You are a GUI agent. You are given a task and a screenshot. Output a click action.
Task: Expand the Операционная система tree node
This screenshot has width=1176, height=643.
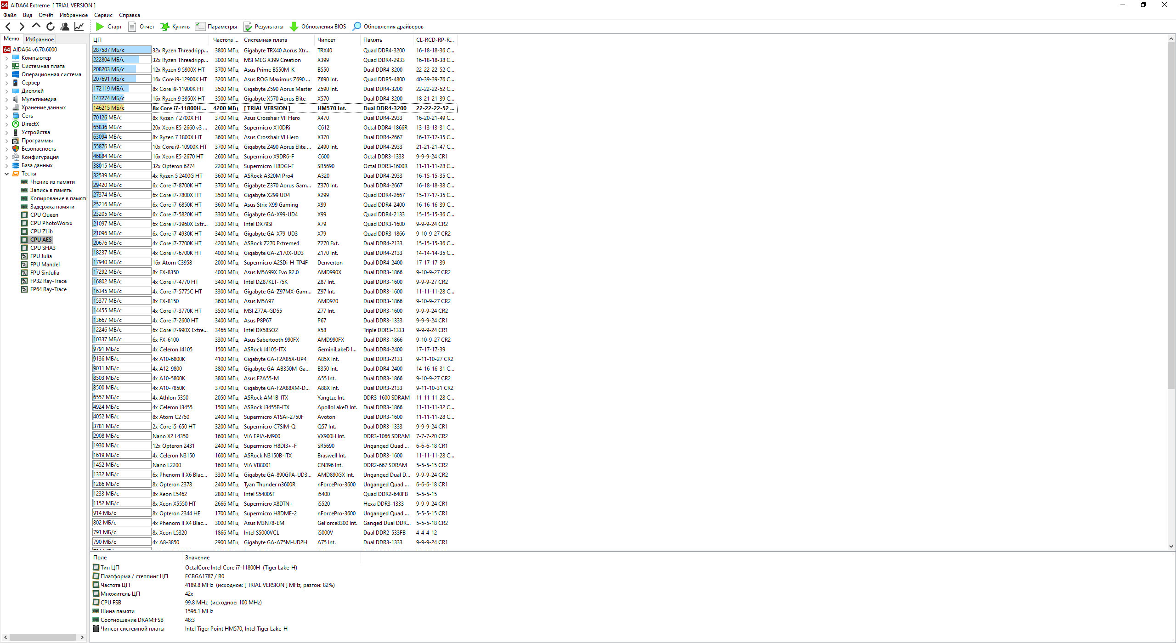tap(6, 74)
